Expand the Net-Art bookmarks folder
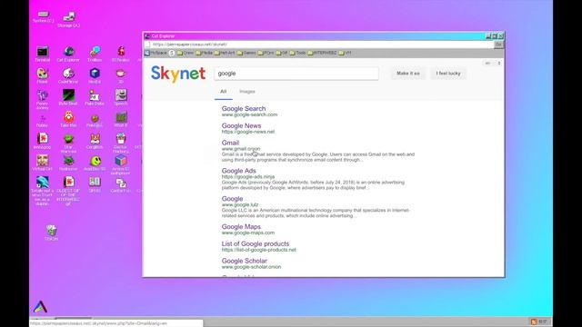The height and width of the screenshot is (327, 582). 225,53
